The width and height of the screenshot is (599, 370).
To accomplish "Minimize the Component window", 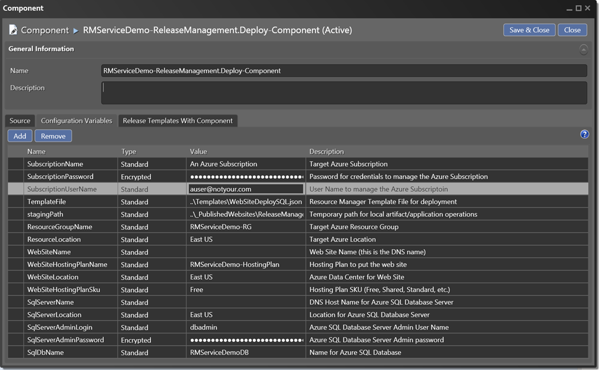I will (569, 9).
